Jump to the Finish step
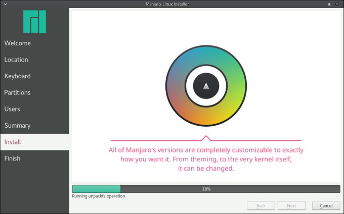Screen dimensions: 344x214 [35, 158]
